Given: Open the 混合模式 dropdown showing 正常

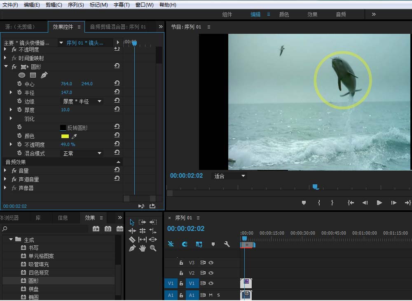Looking at the screenshot, I should click(82, 153).
